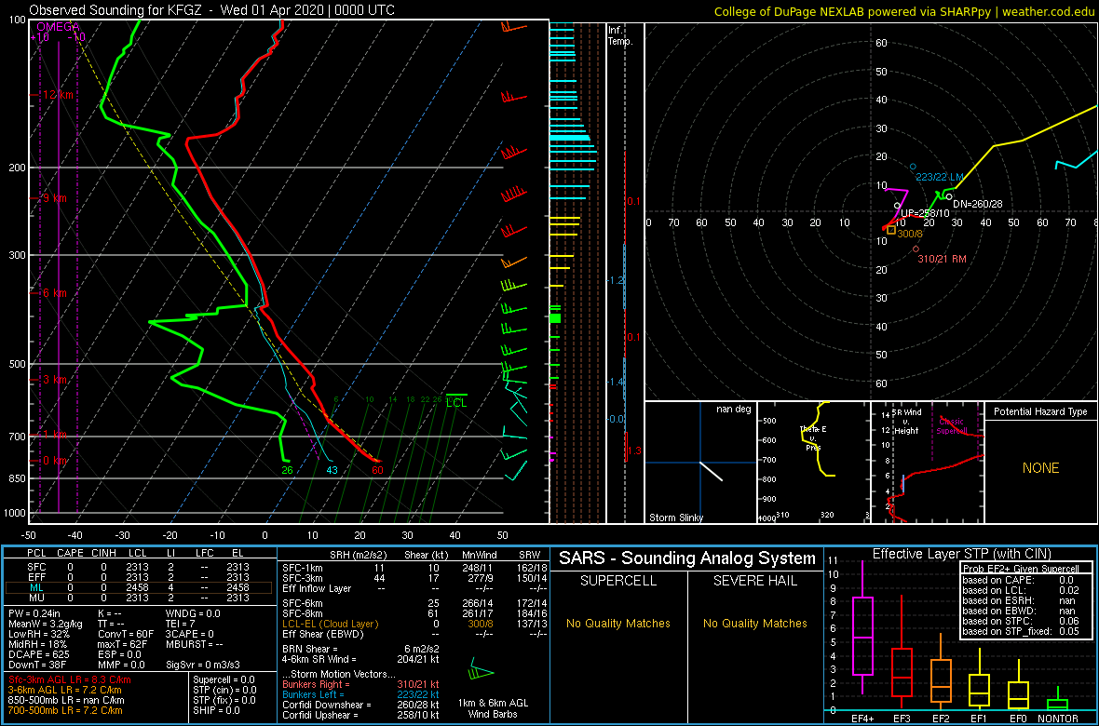The width and height of the screenshot is (1099, 726).
Task: Click the Corfidi UP=258/10 marker
Action: pyautogui.click(x=897, y=206)
